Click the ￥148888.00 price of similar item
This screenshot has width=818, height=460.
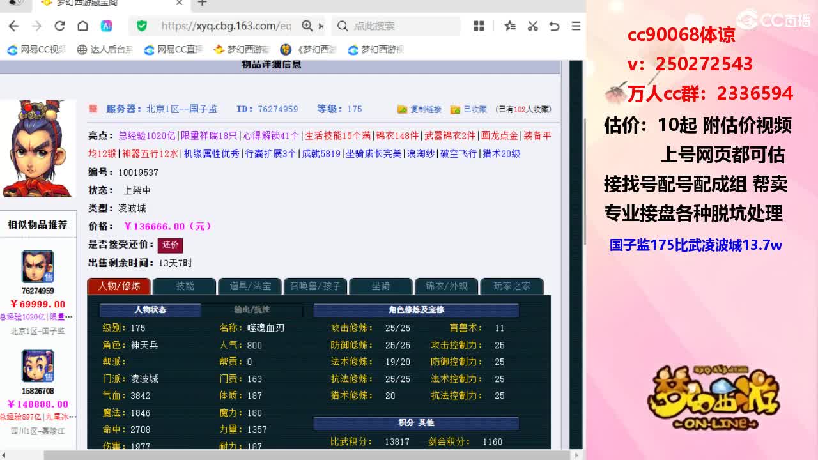point(38,404)
